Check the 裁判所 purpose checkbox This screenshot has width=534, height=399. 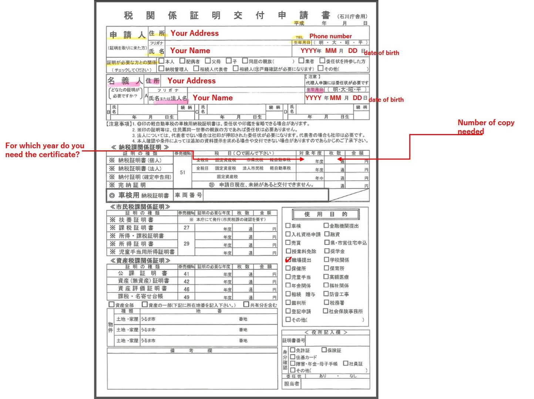[288, 302]
